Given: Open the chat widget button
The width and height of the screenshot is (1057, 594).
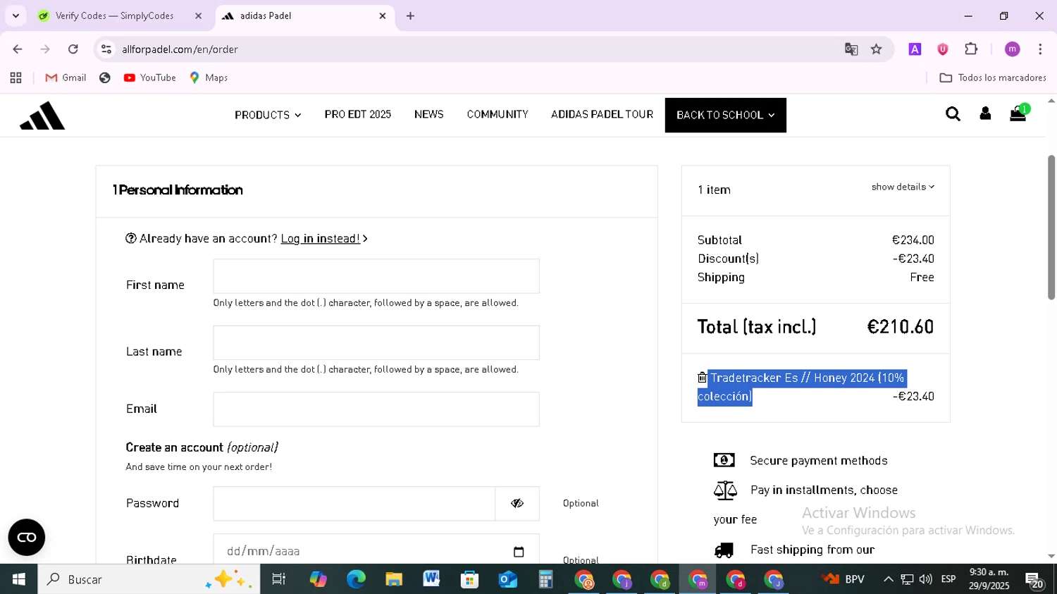Looking at the screenshot, I should pos(27,538).
